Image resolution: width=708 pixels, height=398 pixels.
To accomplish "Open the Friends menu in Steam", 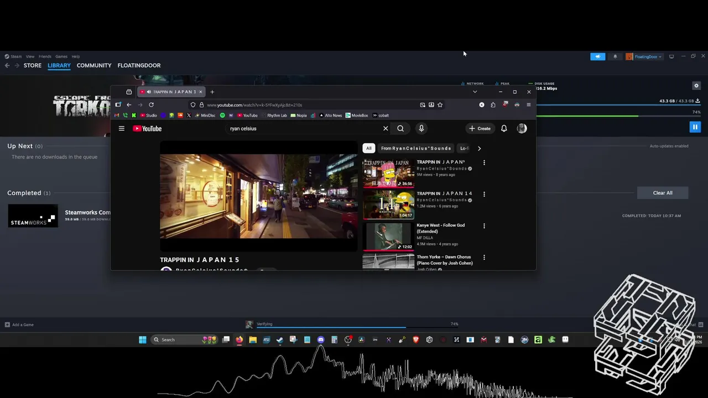I will pos(45,56).
